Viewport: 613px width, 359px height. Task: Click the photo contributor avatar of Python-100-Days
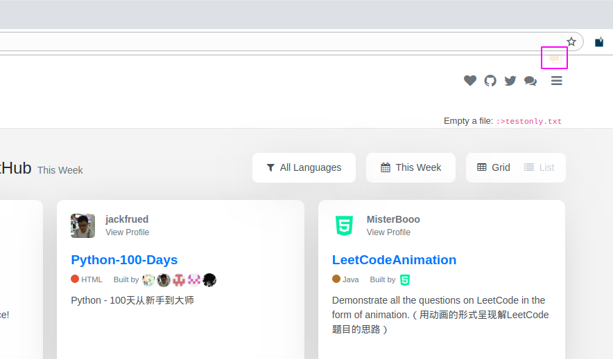164,280
